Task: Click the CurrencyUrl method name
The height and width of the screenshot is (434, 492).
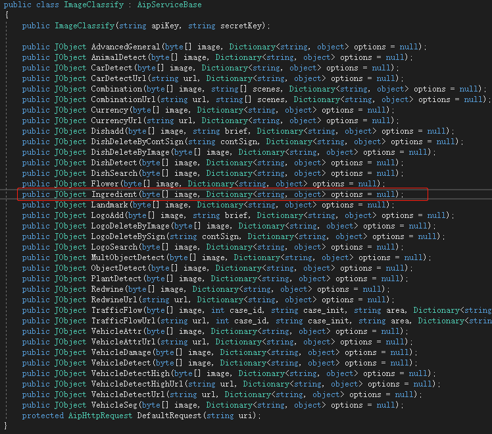Action: (116, 121)
